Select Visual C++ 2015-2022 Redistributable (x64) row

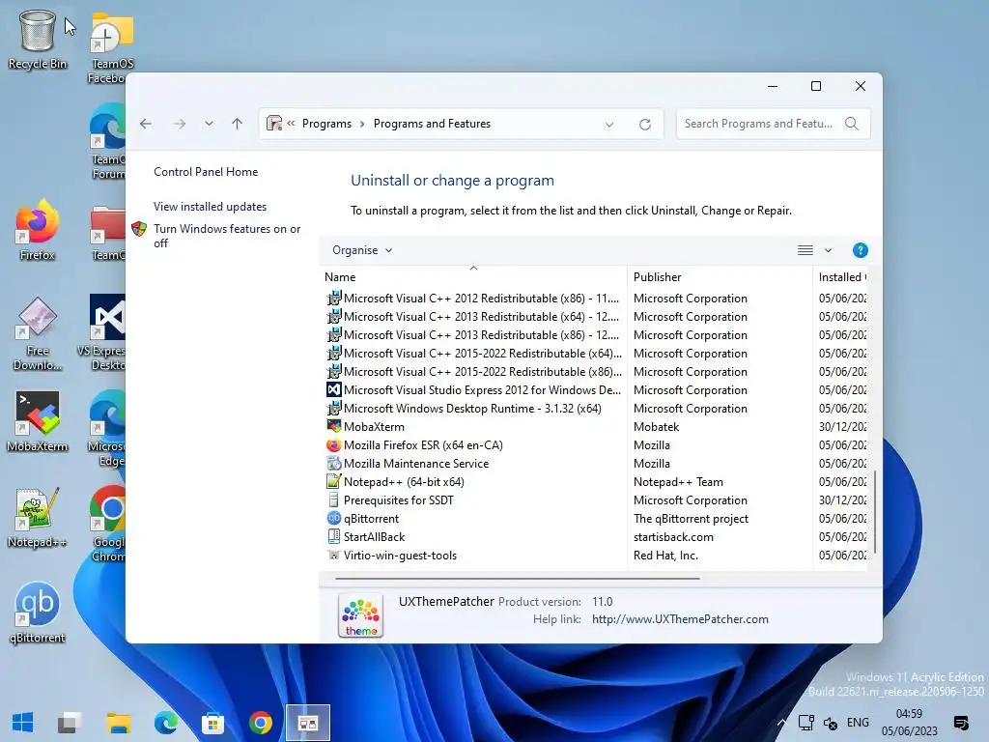pos(595,354)
